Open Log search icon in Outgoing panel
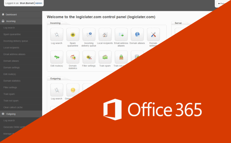This screenshot has width=231, height=143. [56, 89]
